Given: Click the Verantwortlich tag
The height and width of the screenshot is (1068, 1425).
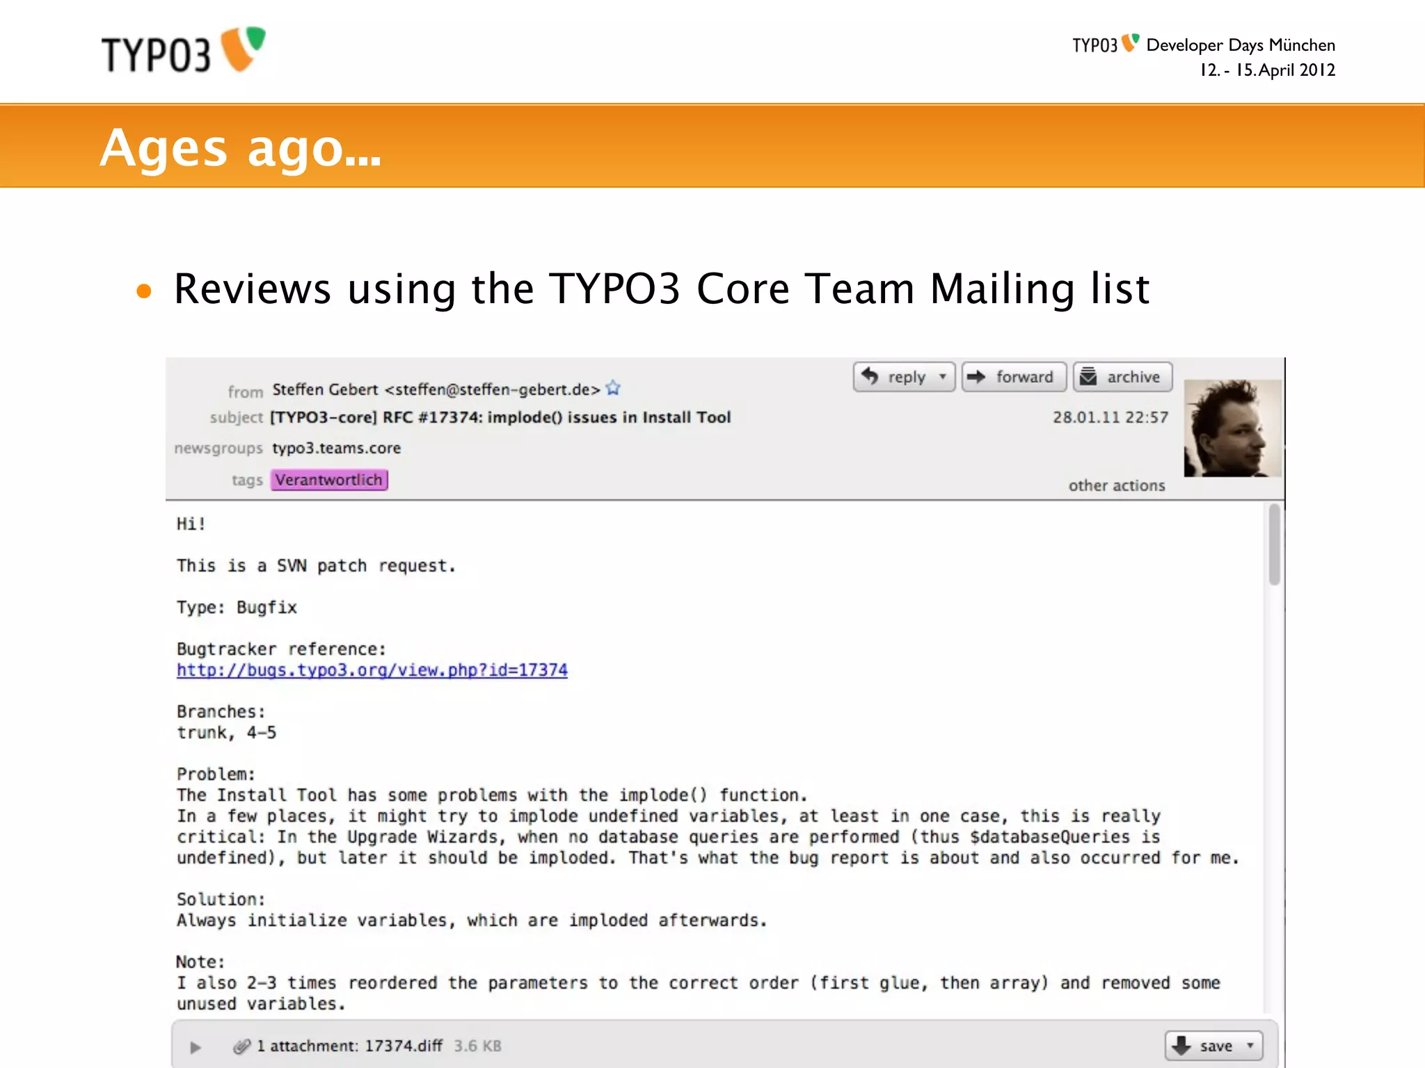Looking at the screenshot, I should tap(329, 480).
